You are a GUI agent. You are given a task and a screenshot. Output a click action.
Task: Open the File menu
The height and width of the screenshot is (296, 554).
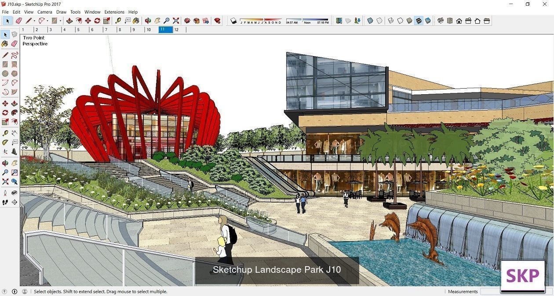(x=5, y=12)
